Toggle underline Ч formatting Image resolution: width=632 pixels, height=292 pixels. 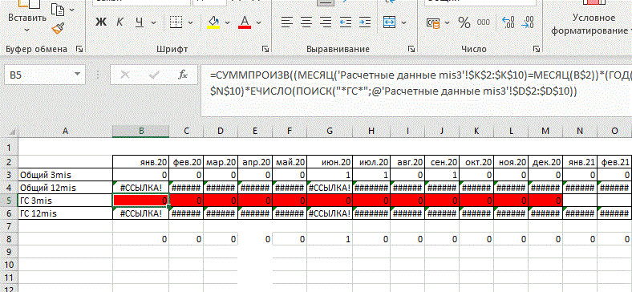(x=140, y=22)
